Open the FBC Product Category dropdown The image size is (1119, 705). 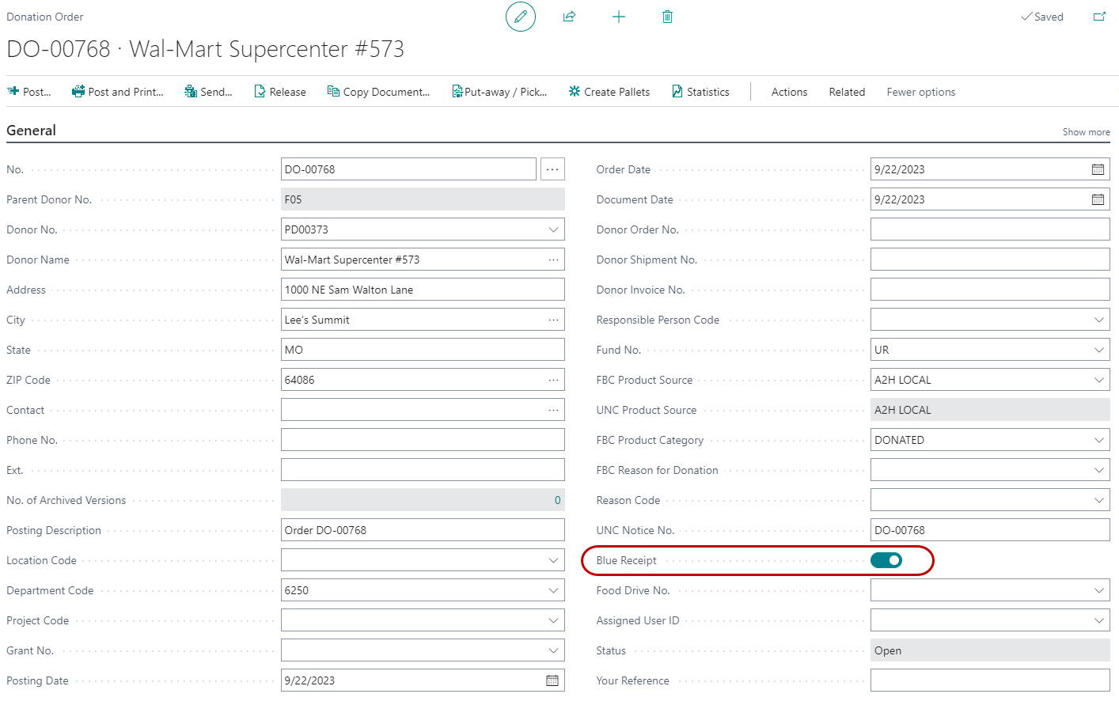click(1098, 440)
